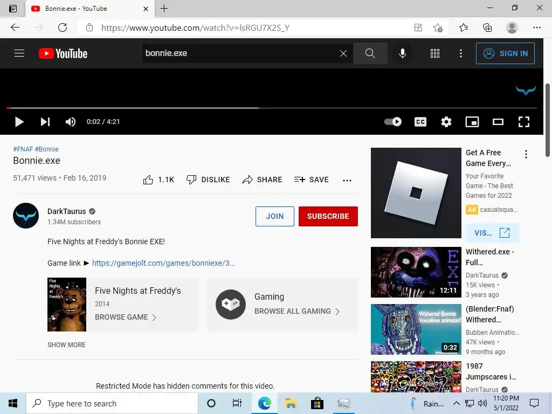The height and width of the screenshot is (414, 552).
Task: Add this page to favorites
Action: pyautogui.click(x=438, y=27)
